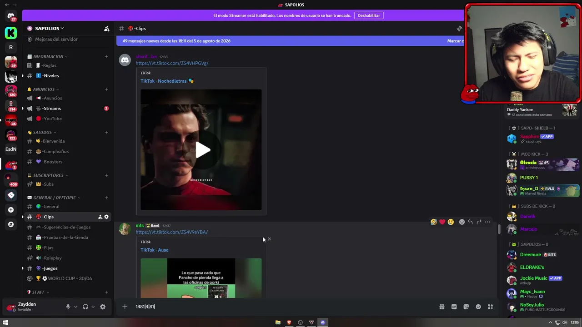Open the green K server icon
Screen dimensions: 582x327
[11, 33]
